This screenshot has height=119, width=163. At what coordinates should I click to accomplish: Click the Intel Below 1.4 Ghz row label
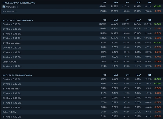(x=10, y=61)
